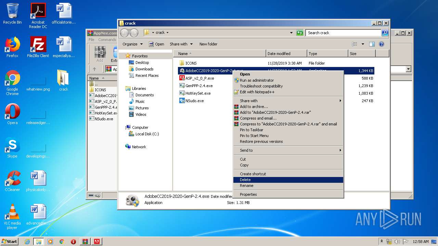The image size is (438, 246).
Task: Show hidden system tray icons
Action: (x=382, y=242)
